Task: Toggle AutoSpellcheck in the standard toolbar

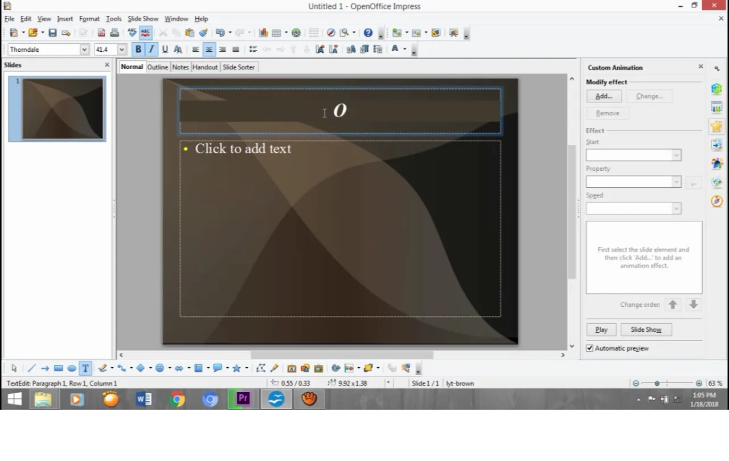Action: pos(145,32)
